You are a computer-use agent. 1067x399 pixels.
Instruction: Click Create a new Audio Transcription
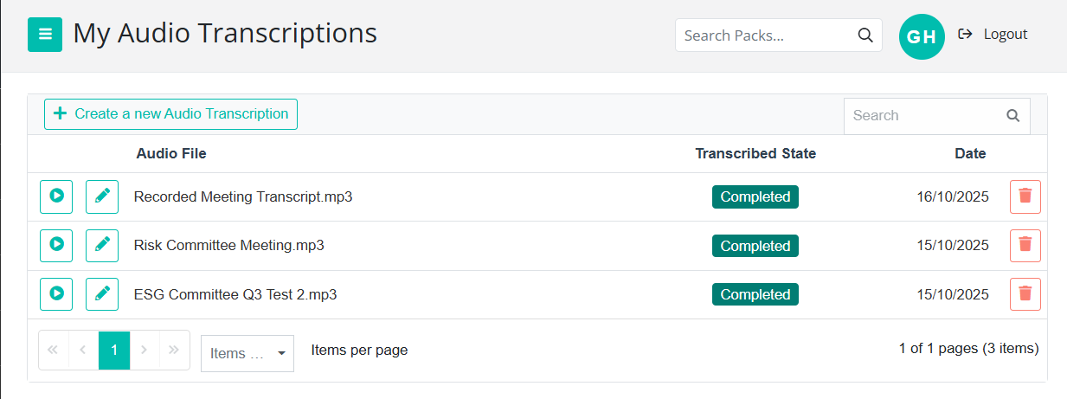[170, 114]
